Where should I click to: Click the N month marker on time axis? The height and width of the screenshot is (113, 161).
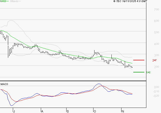tap(123, 111)
